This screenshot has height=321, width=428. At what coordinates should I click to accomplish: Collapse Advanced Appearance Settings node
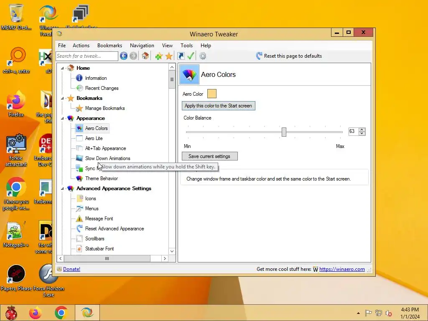(62, 189)
